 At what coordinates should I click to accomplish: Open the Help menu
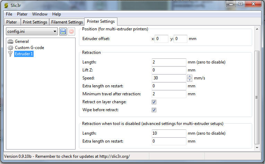(x=56, y=14)
